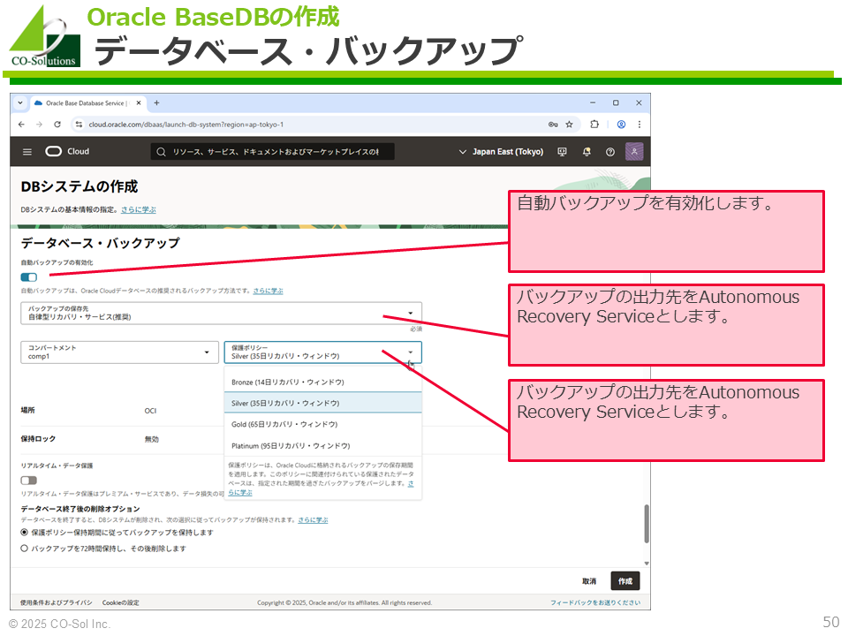Open the Cookie settings link
This screenshot has height=636, width=848.
(121, 602)
